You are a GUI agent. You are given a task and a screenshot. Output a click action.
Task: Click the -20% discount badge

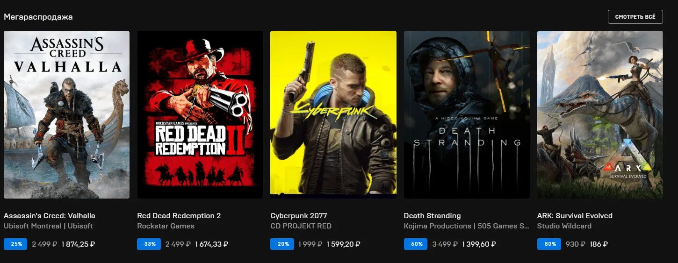tap(282, 244)
